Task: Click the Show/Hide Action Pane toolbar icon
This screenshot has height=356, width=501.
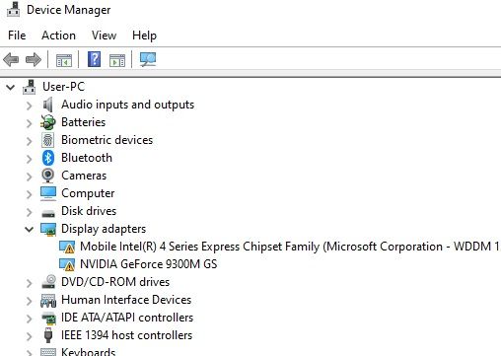Action: tap(117, 60)
